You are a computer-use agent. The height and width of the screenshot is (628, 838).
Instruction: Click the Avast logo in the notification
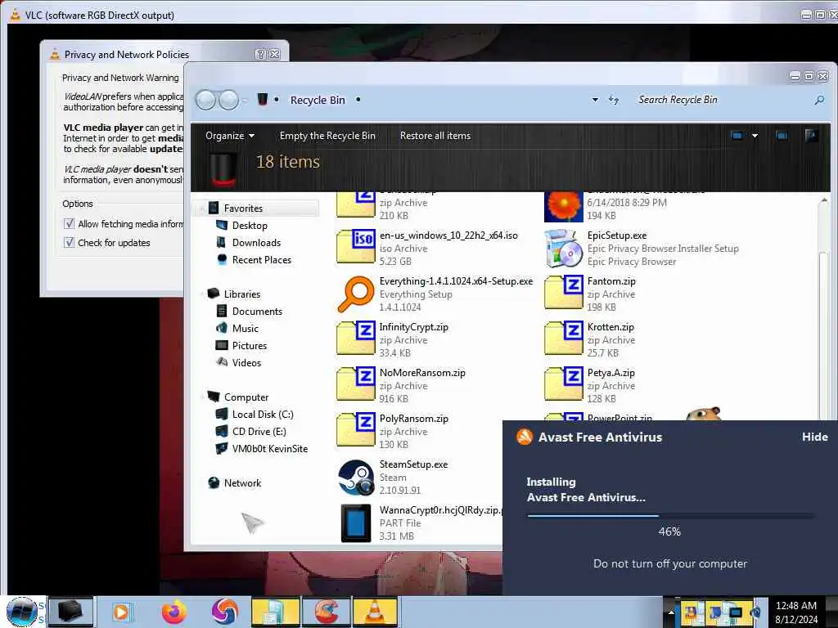(x=525, y=437)
